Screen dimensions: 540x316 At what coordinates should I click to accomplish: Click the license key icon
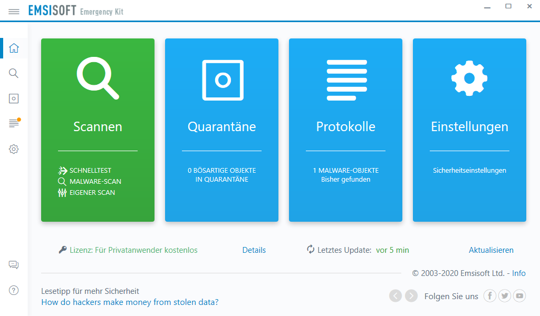pos(63,250)
